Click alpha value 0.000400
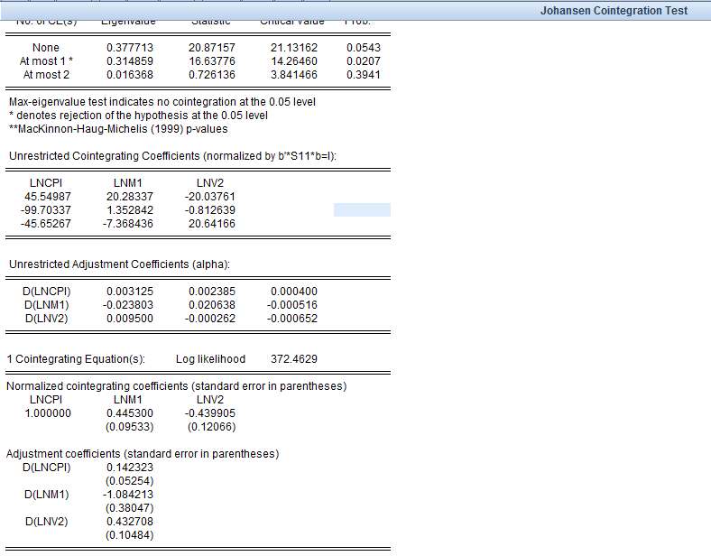The image size is (711, 556). pyautogui.click(x=294, y=292)
